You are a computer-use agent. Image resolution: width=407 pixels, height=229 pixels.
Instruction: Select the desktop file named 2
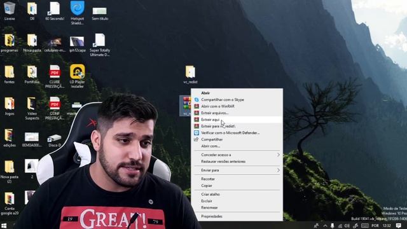32,169
